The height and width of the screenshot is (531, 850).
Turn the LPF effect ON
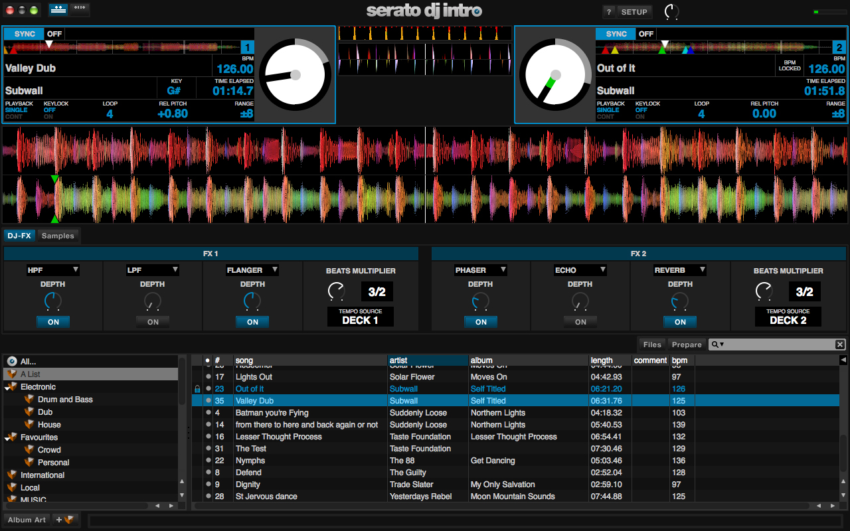152,322
